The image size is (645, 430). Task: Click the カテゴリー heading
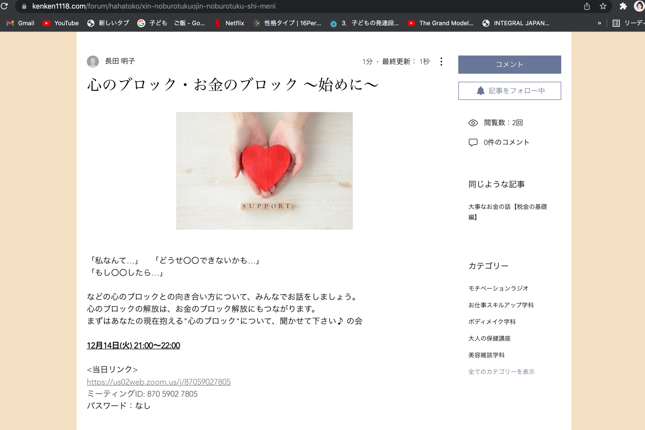click(x=488, y=266)
